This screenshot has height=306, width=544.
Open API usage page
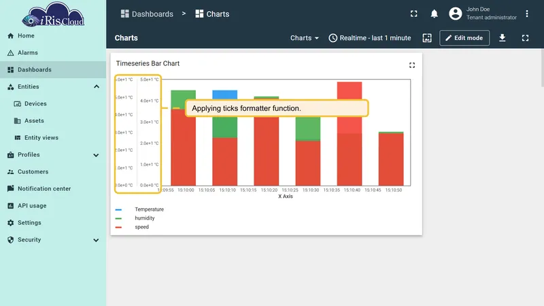pos(53,206)
